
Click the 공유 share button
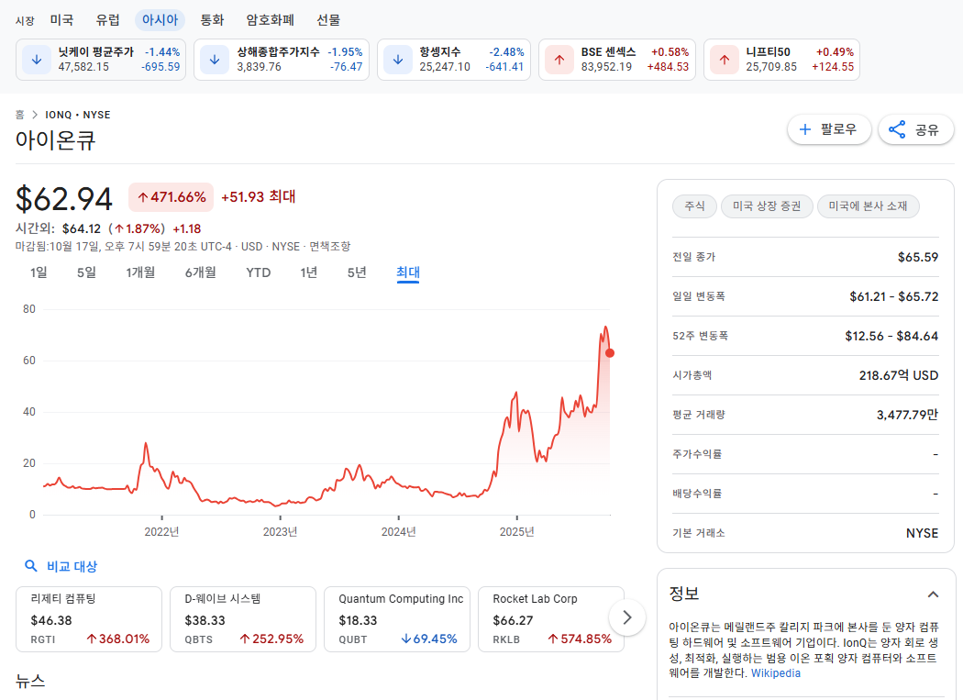click(x=915, y=129)
